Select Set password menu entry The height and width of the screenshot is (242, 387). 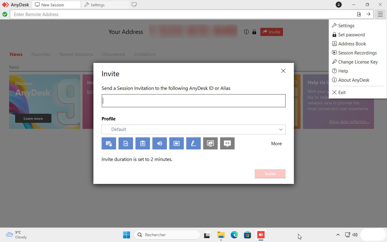[x=358, y=35]
